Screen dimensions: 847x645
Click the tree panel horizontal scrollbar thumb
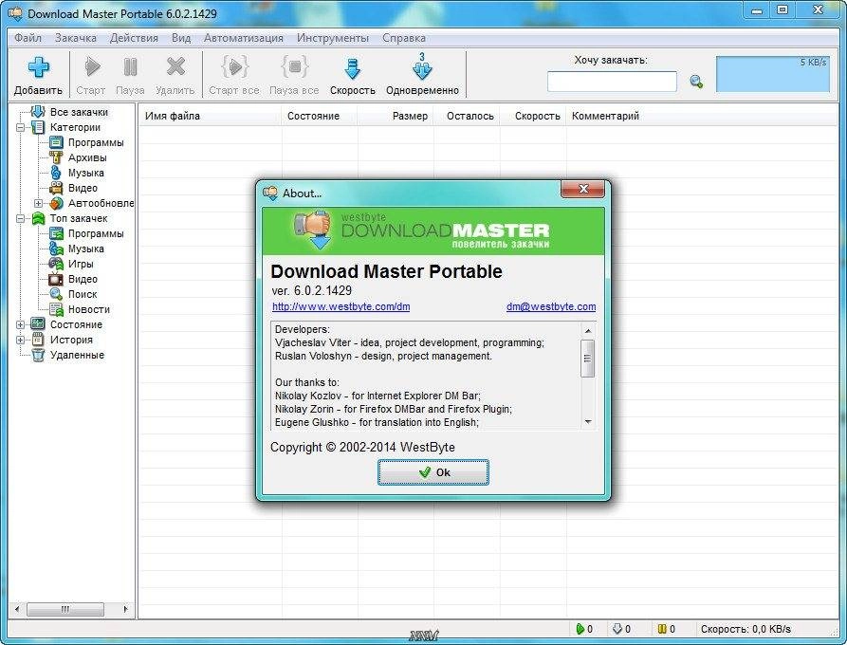coord(65,609)
